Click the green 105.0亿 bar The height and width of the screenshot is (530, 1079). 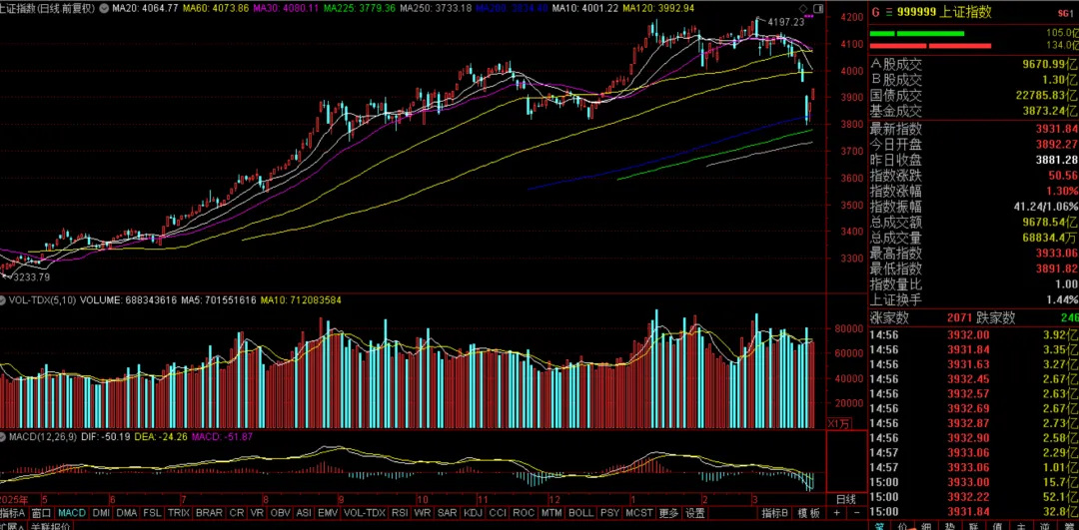(916, 34)
